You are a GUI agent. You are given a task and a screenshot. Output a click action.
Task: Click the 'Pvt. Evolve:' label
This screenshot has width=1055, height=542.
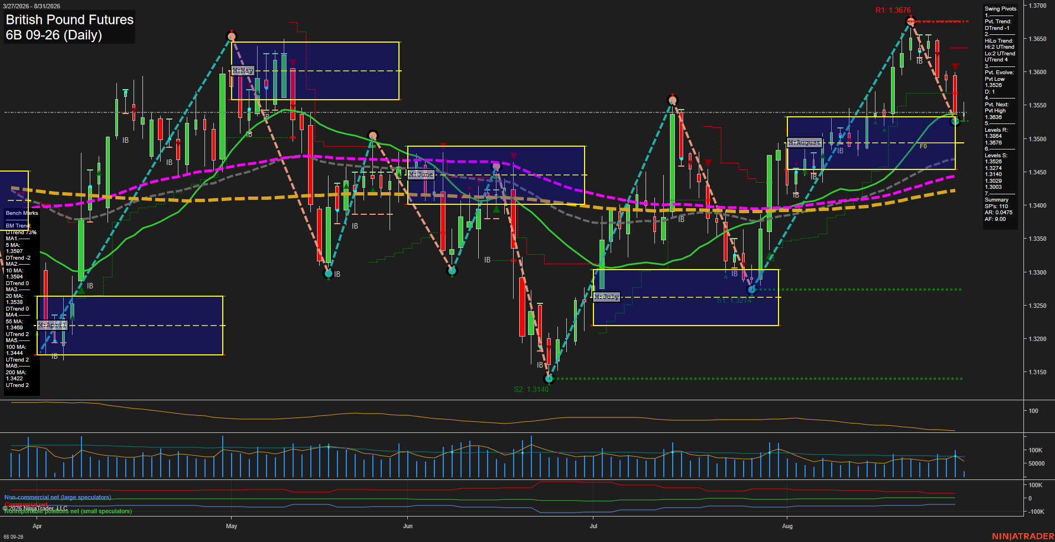tap(999, 73)
